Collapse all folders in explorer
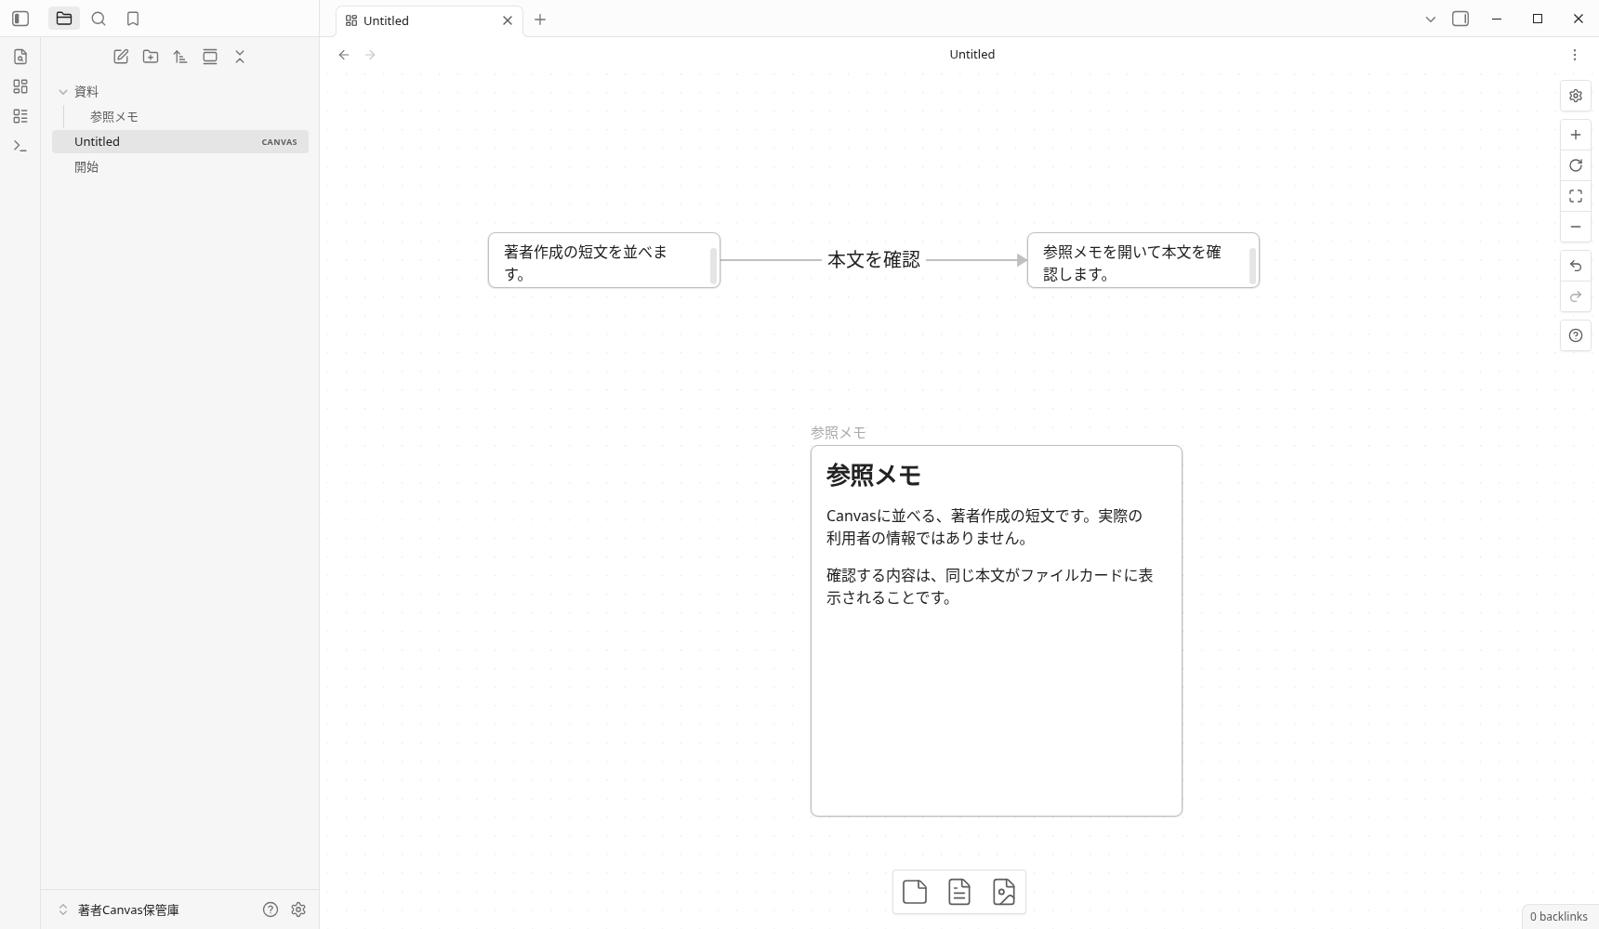This screenshot has width=1599, height=929. [x=240, y=57]
